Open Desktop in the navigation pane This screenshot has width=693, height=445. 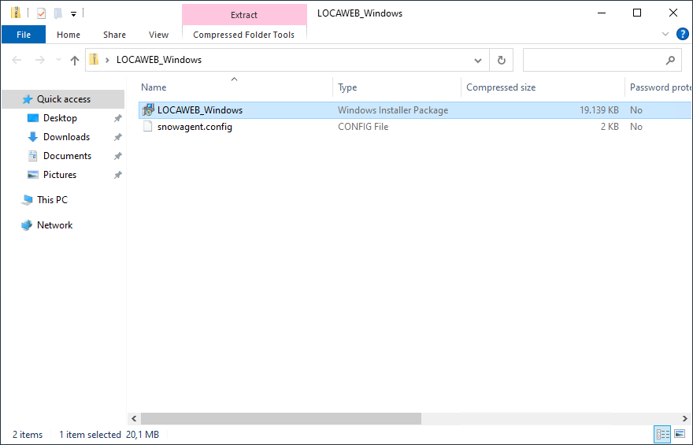60,118
